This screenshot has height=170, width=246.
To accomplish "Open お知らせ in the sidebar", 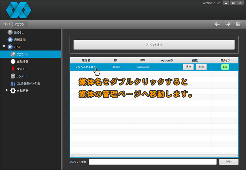I will [19, 32].
